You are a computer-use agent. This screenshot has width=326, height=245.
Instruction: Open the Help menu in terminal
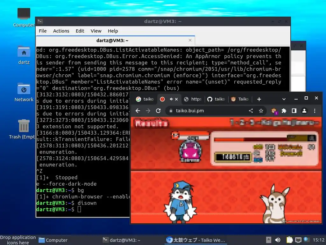coord(113,31)
